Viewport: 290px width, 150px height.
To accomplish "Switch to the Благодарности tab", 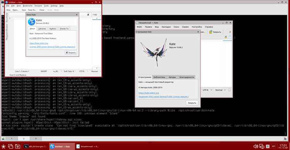I will tap(187, 77).
